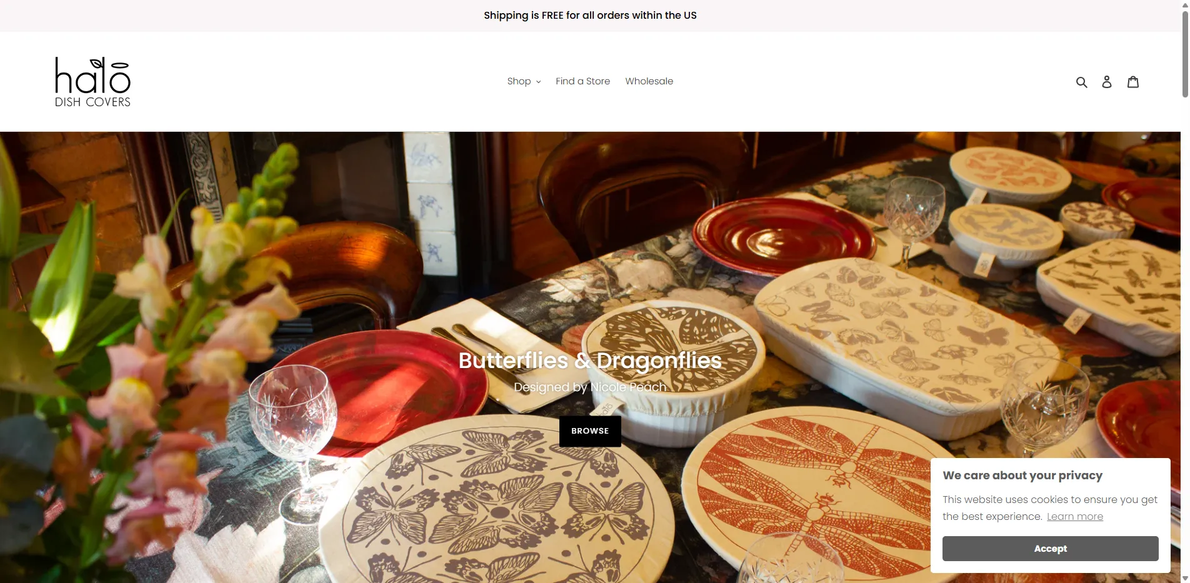Click the cookie usage message text
This screenshot has height=583, width=1190.
click(1050, 507)
